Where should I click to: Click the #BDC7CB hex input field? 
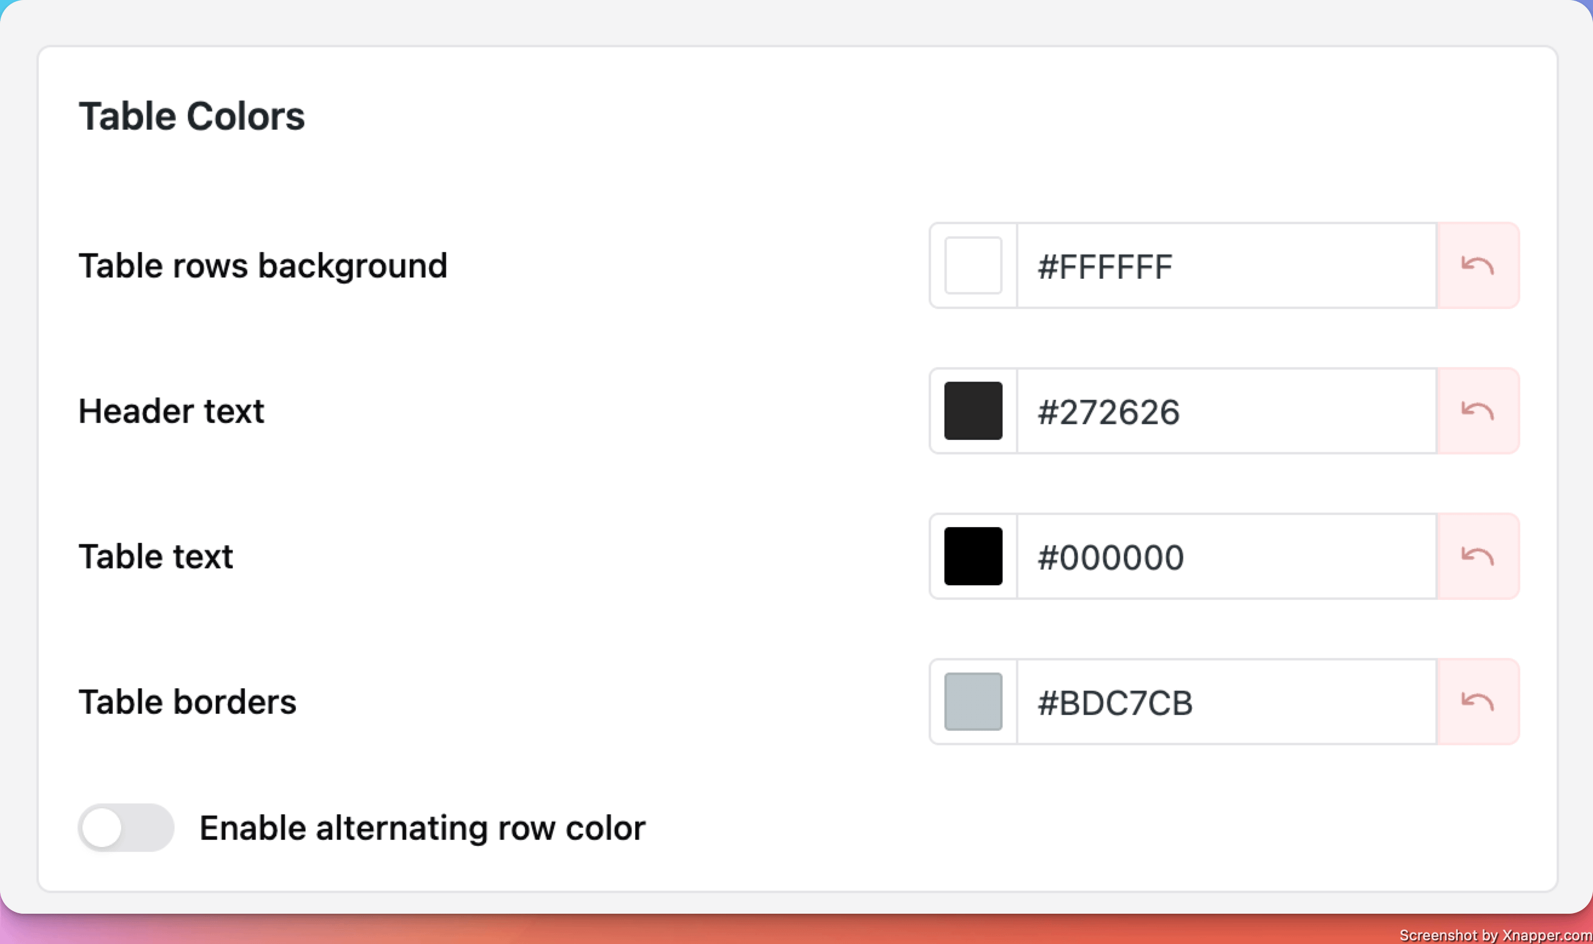[1226, 702]
